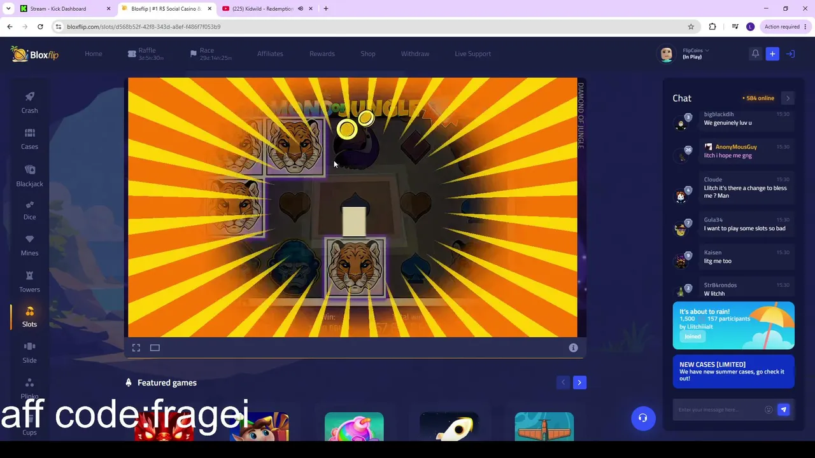Open the Towers game
815x458 pixels.
tap(29, 282)
